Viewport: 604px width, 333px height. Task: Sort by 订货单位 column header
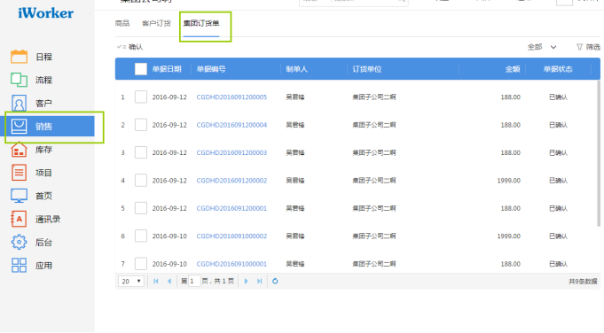coord(366,69)
